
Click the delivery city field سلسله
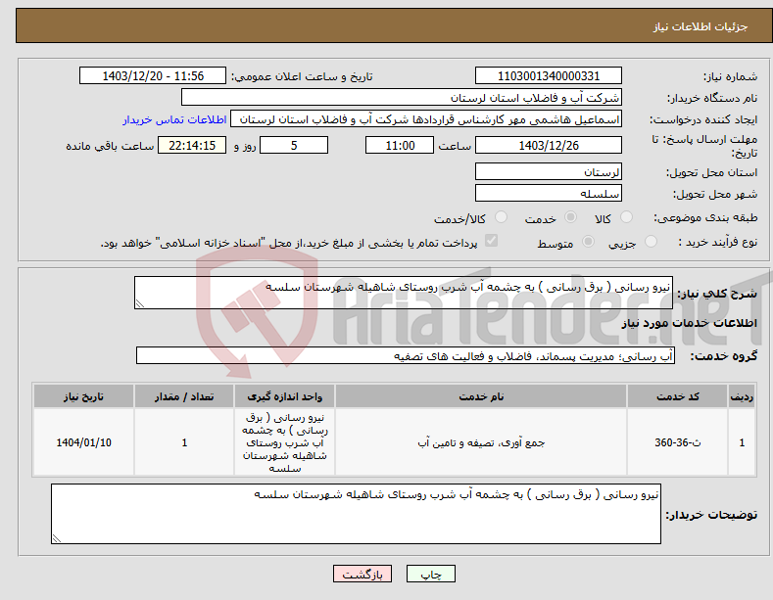click(549, 193)
